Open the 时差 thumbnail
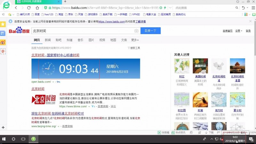256x144 pixels. point(200,100)
